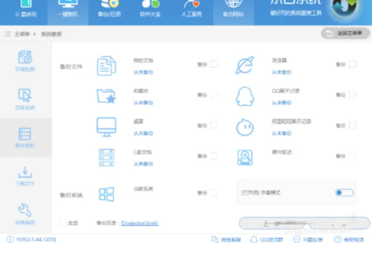The image size is (372, 262).
Task: Click the hardware driver disk icon
Action: (245, 157)
